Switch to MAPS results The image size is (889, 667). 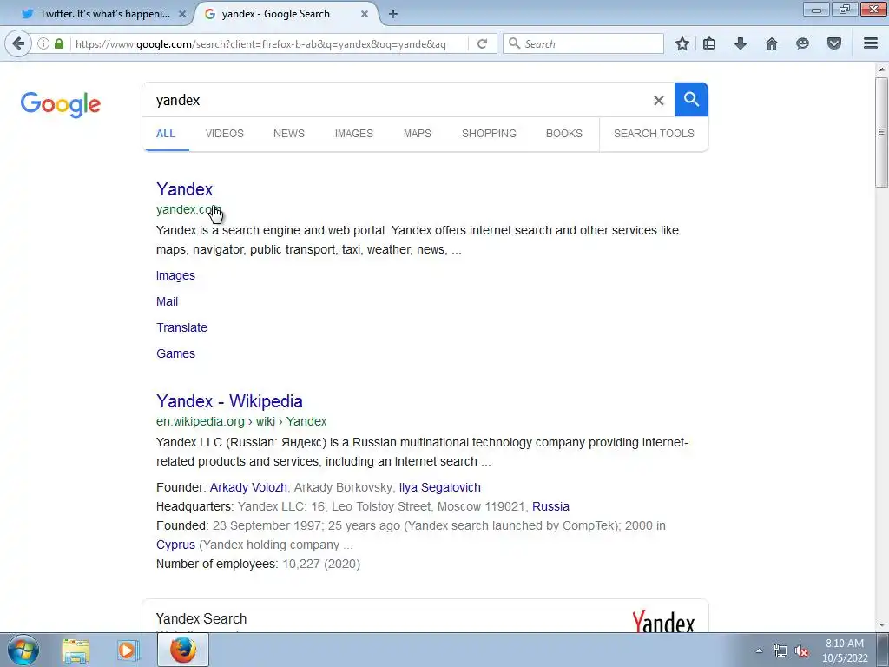tap(418, 134)
